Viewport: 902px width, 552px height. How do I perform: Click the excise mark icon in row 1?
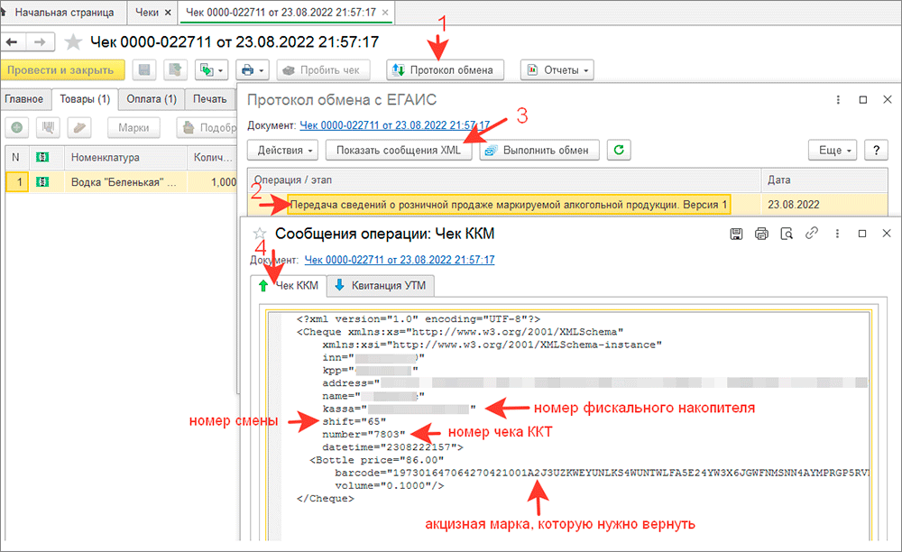42,181
